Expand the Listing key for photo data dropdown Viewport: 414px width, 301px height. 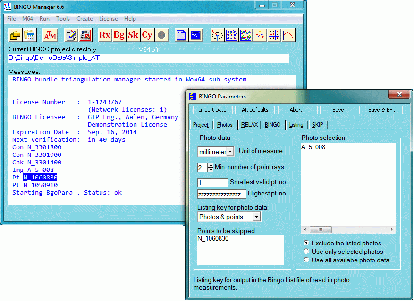pos(256,217)
